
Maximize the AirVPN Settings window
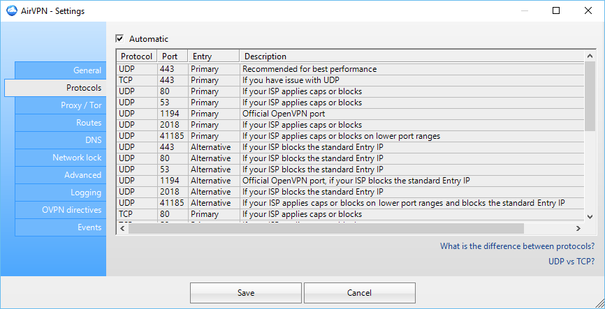(556, 10)
